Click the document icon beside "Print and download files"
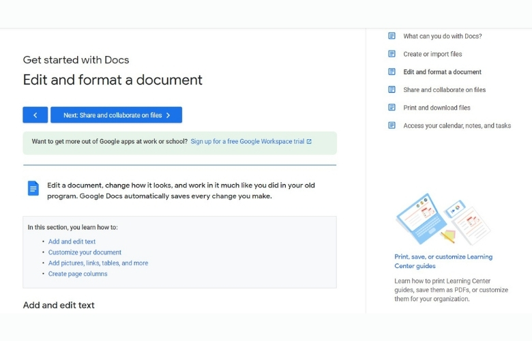Image resolution: width=532 pixels, height=341 pixels. point(391,108)
